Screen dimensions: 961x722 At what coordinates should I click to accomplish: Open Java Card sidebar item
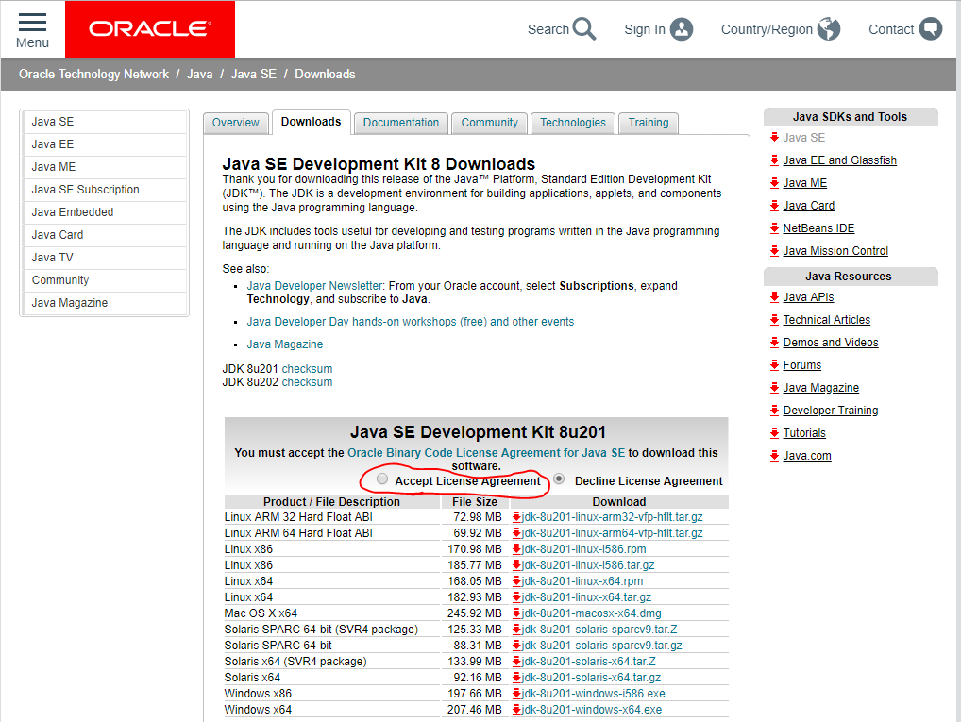click(x=105, y=235)
